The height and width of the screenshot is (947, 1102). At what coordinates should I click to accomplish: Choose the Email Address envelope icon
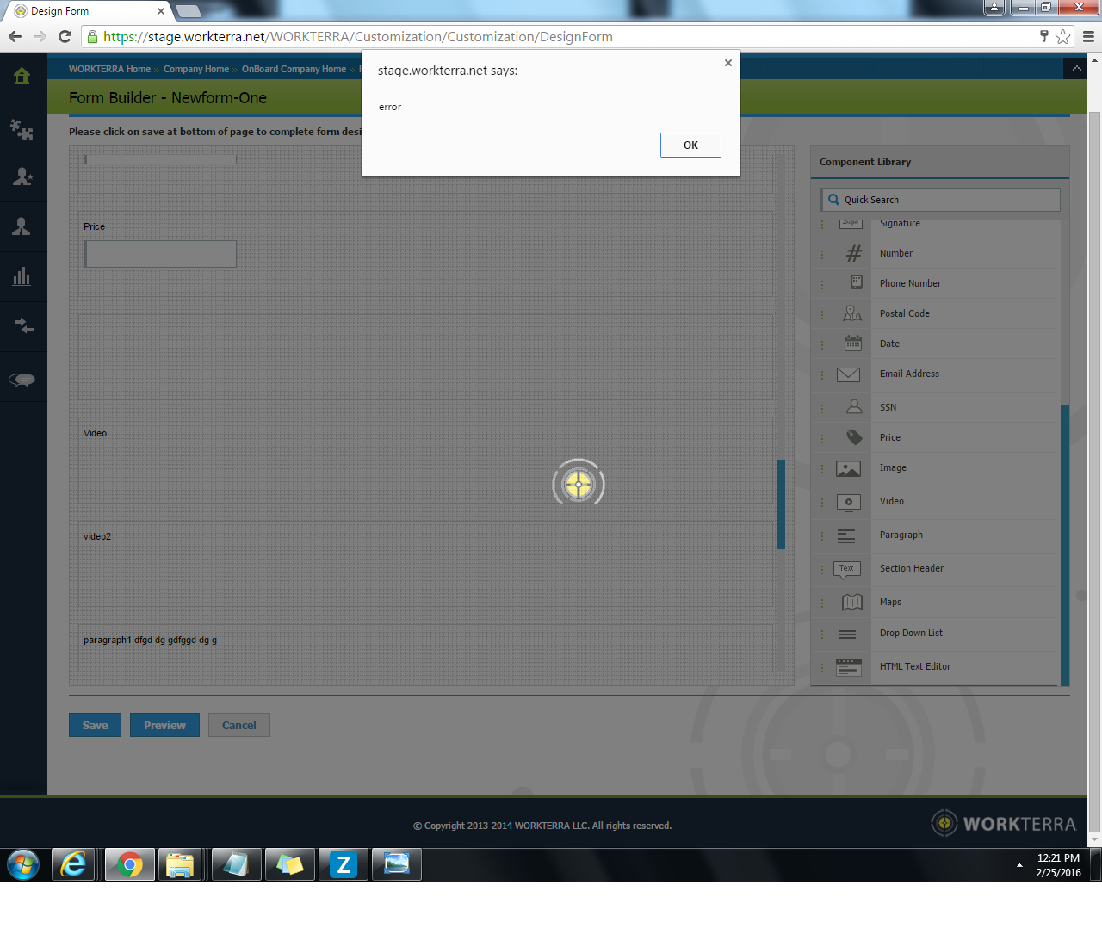pyautogui.click(x=848, y=374)
